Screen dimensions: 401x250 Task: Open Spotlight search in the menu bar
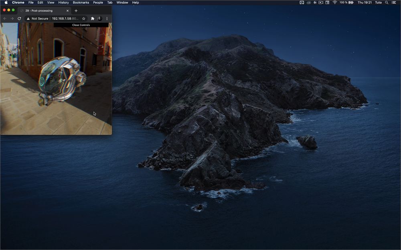387,2
